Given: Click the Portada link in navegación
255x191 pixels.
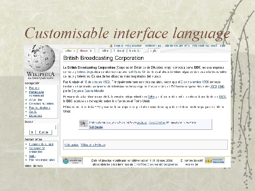Looking at the screenshot, I should (34, 88).
